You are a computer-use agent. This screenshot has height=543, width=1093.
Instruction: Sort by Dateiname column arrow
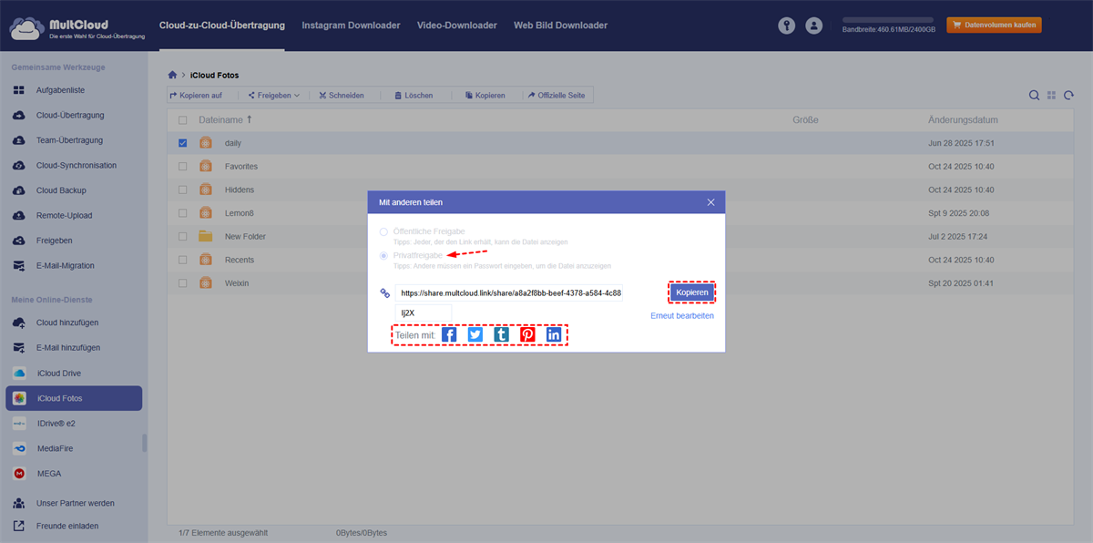pyautogui.click(x=250, y=120)
